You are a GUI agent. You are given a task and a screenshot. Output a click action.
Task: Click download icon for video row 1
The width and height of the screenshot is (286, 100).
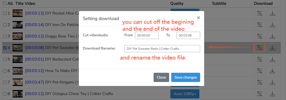[272, 13]
